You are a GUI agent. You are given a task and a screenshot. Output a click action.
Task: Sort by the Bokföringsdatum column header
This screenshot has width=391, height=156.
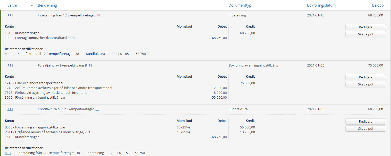pyautogui.click(x=321, y=5)
